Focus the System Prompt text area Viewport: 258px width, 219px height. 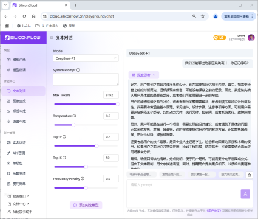(86, 79)
